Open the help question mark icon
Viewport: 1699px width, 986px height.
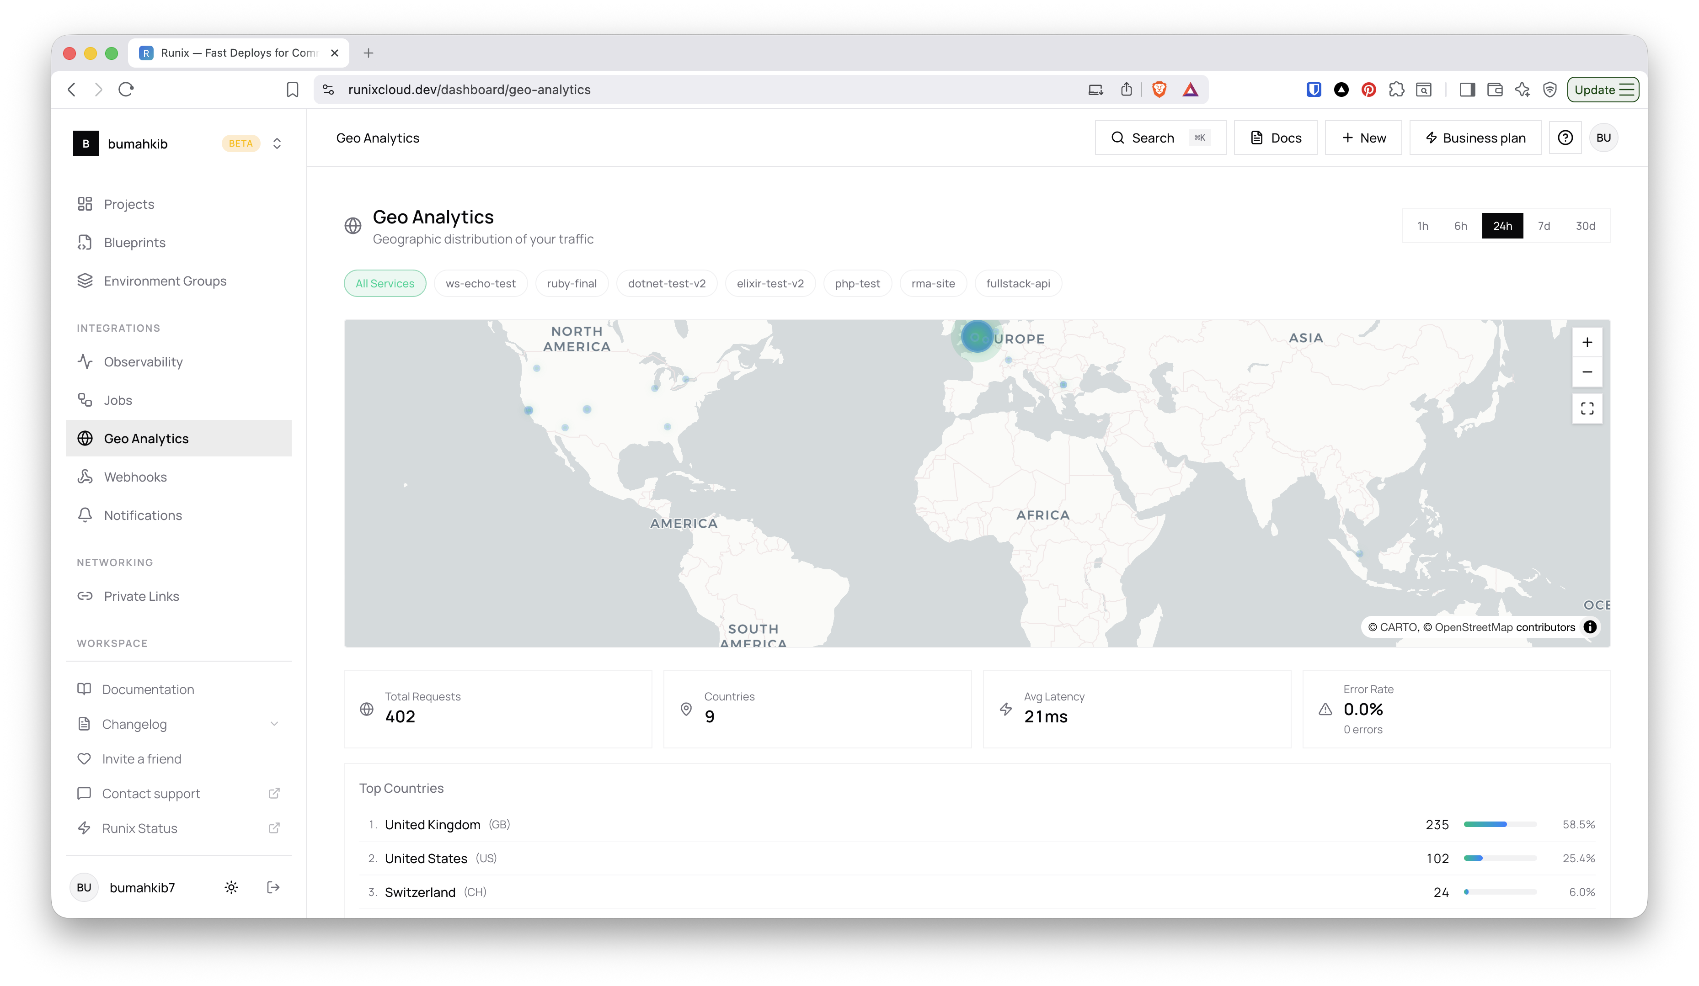(1565, 138)
